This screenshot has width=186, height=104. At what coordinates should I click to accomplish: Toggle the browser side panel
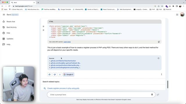177,6
